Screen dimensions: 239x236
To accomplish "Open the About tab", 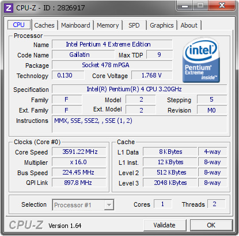I will point(189,25).
